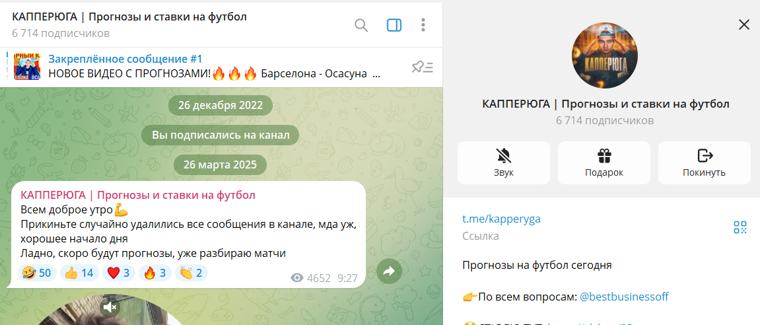Toggle the right sidebar panel icon

[x=394, y=25]
